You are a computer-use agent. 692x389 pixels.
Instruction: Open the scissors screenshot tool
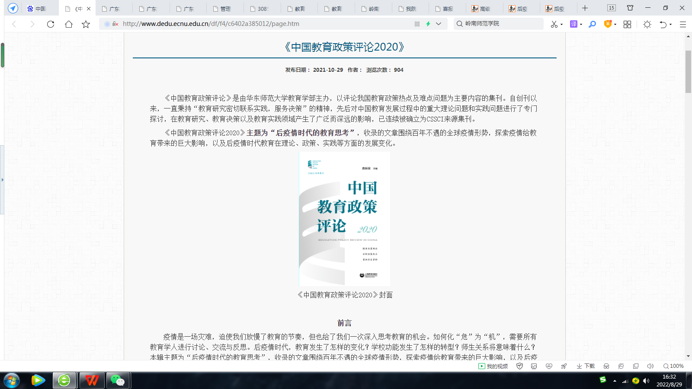pyautogui.click(x=554, y=24)
